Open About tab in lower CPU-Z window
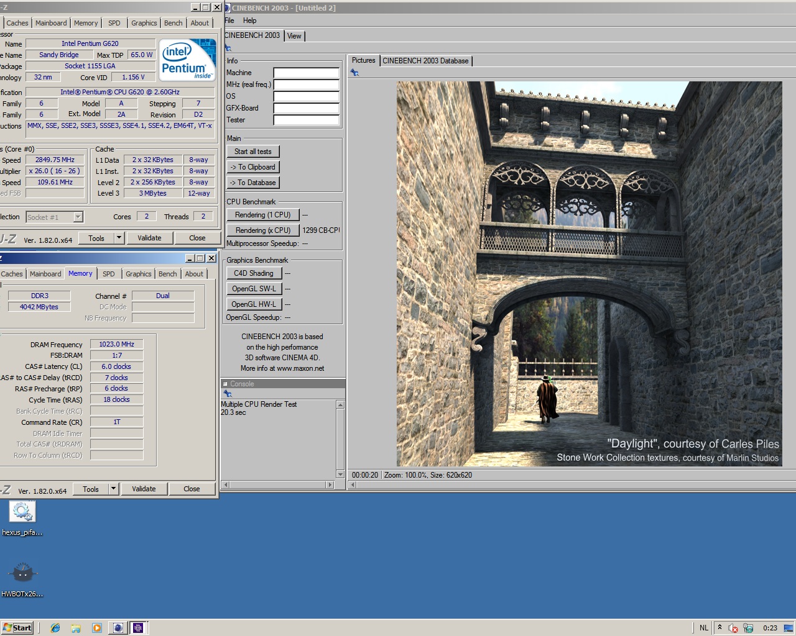 coord(194,274)
